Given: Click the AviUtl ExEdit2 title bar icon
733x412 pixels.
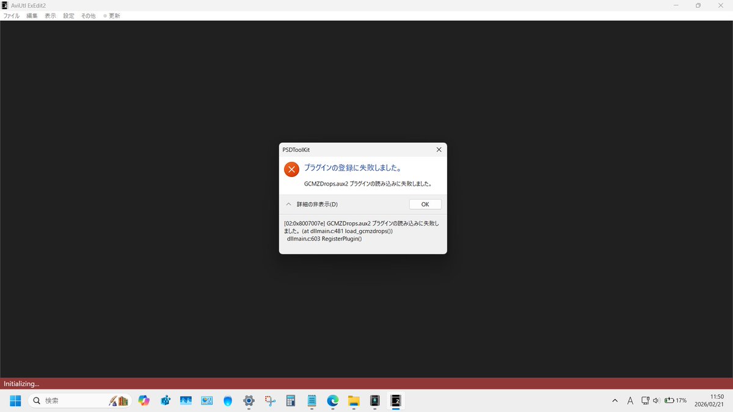Looking at the screenshot, I should pos(5,5).
